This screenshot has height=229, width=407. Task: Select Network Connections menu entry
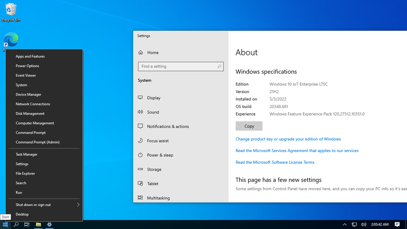pos(44,104)
